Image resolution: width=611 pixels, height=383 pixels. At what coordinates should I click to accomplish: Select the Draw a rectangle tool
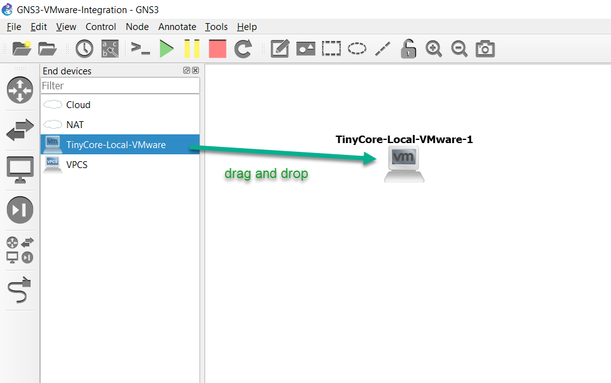pos(331,49)
